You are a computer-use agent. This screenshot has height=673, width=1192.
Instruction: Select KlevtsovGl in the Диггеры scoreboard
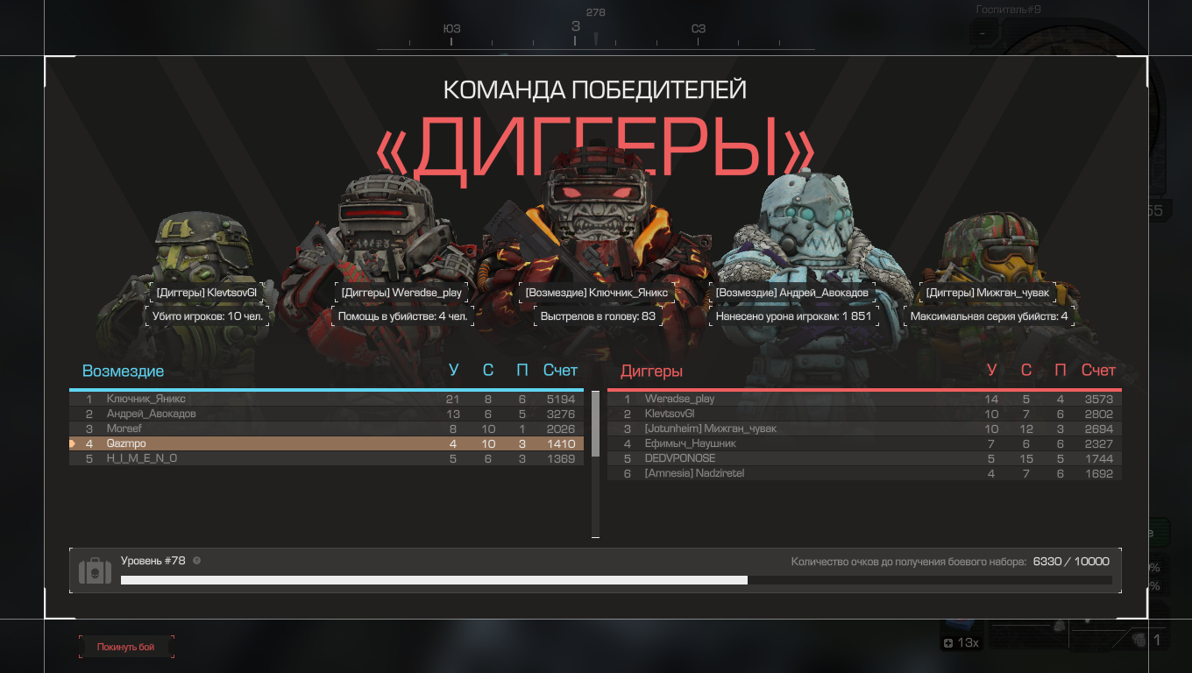pyautogui.click(x=864, y=414)
